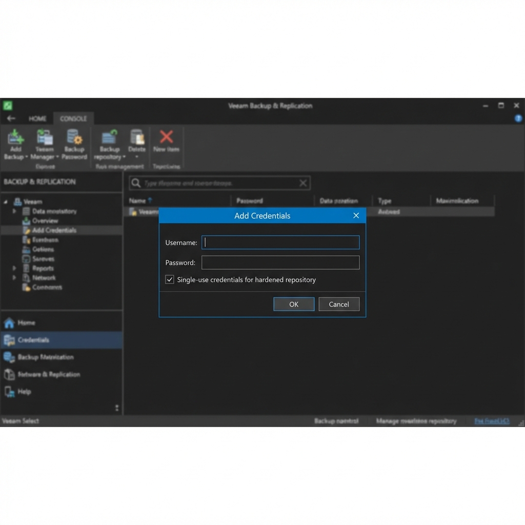The height and width of the screenshot is (525, 525).
Task: Expand the Reports tree node
Action: pos(14,268)
